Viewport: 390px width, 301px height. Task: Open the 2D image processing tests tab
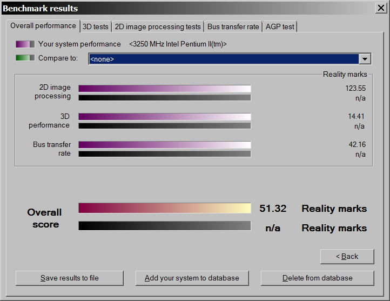[158, 26]
